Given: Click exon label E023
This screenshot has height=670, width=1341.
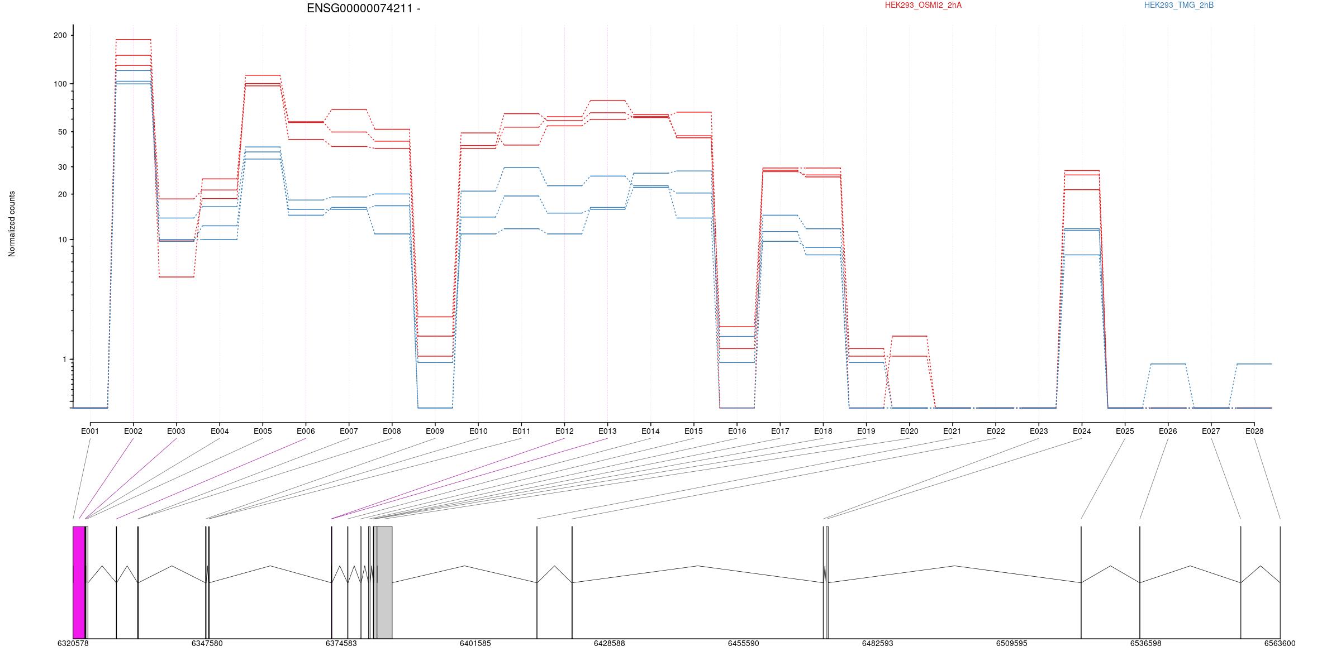Looking at the screenshot, I should tap(1039, 431).
